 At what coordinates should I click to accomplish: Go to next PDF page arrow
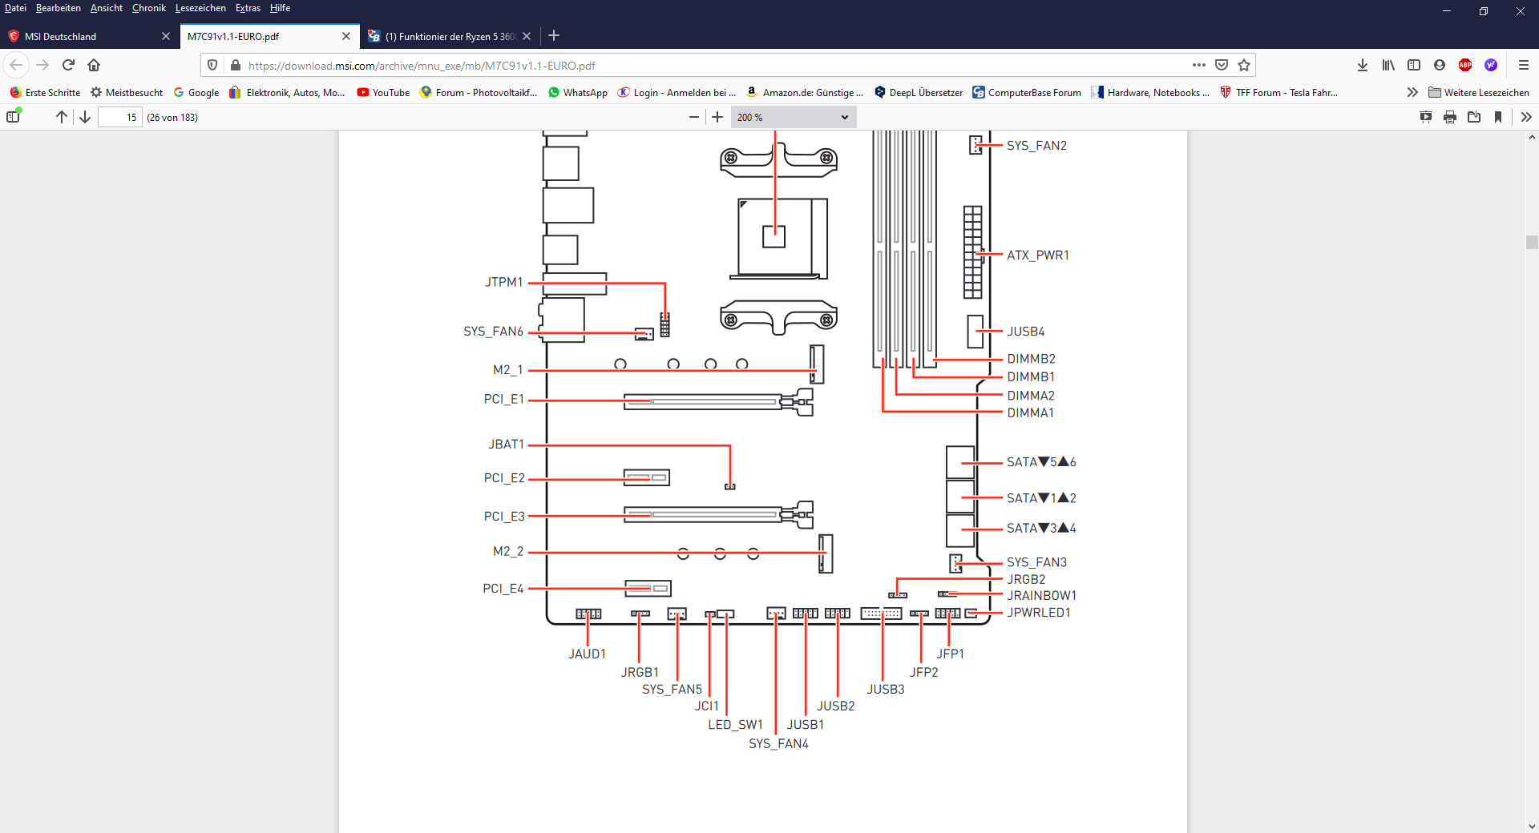click(85, 117)
